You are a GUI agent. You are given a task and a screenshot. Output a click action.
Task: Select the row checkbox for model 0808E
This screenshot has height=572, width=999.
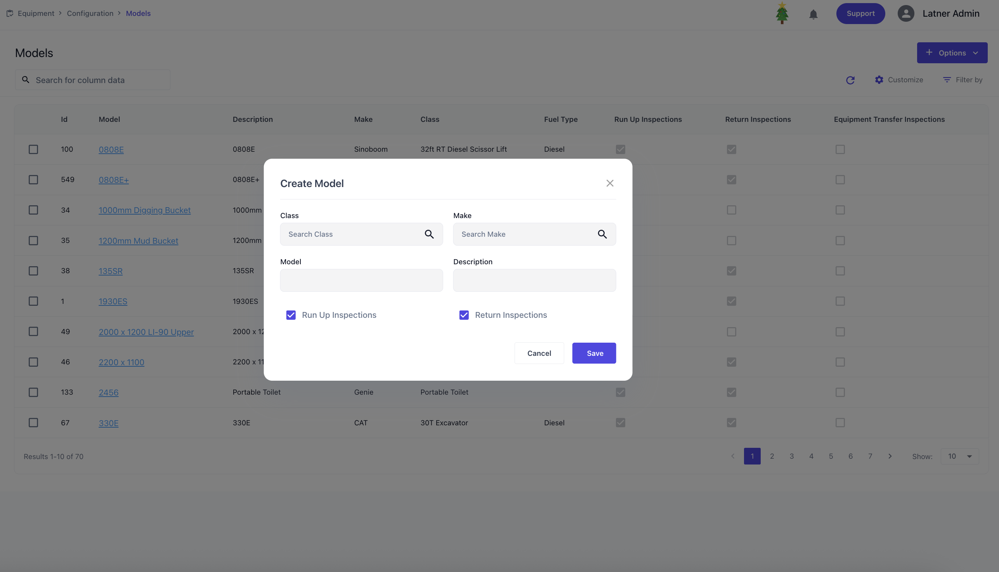(x=33, y=149)
